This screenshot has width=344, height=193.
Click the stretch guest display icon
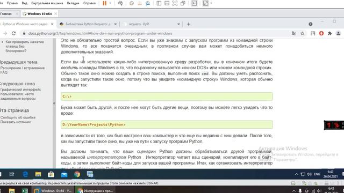pyautogui.click(x=205, y=3)
